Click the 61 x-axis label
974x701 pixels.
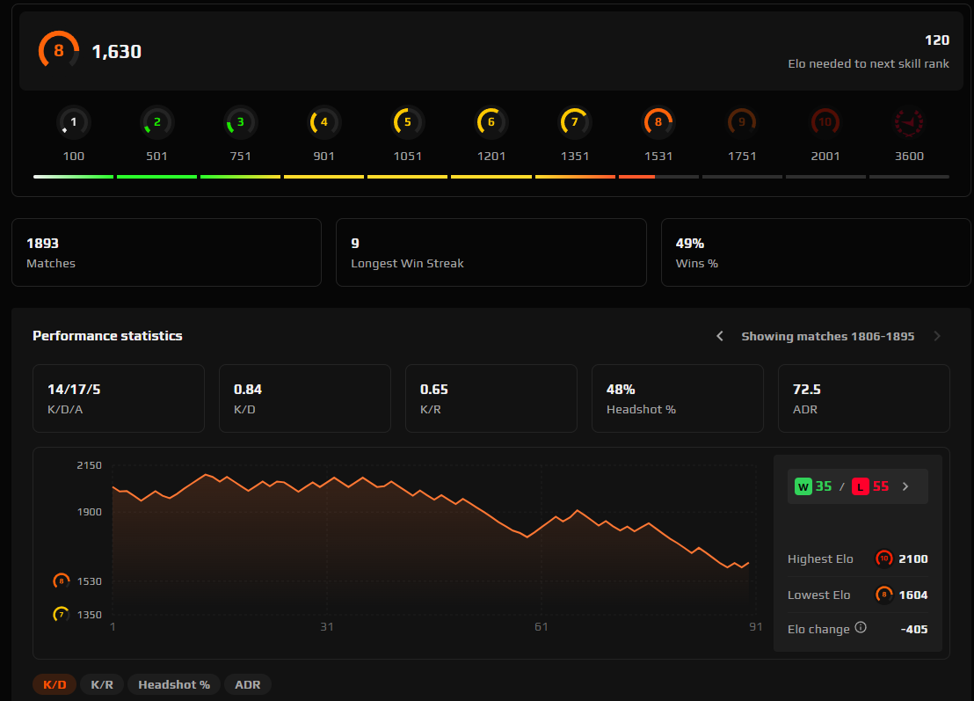(541, 626)
